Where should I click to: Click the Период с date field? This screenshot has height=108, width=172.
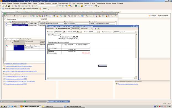point(59,32)
